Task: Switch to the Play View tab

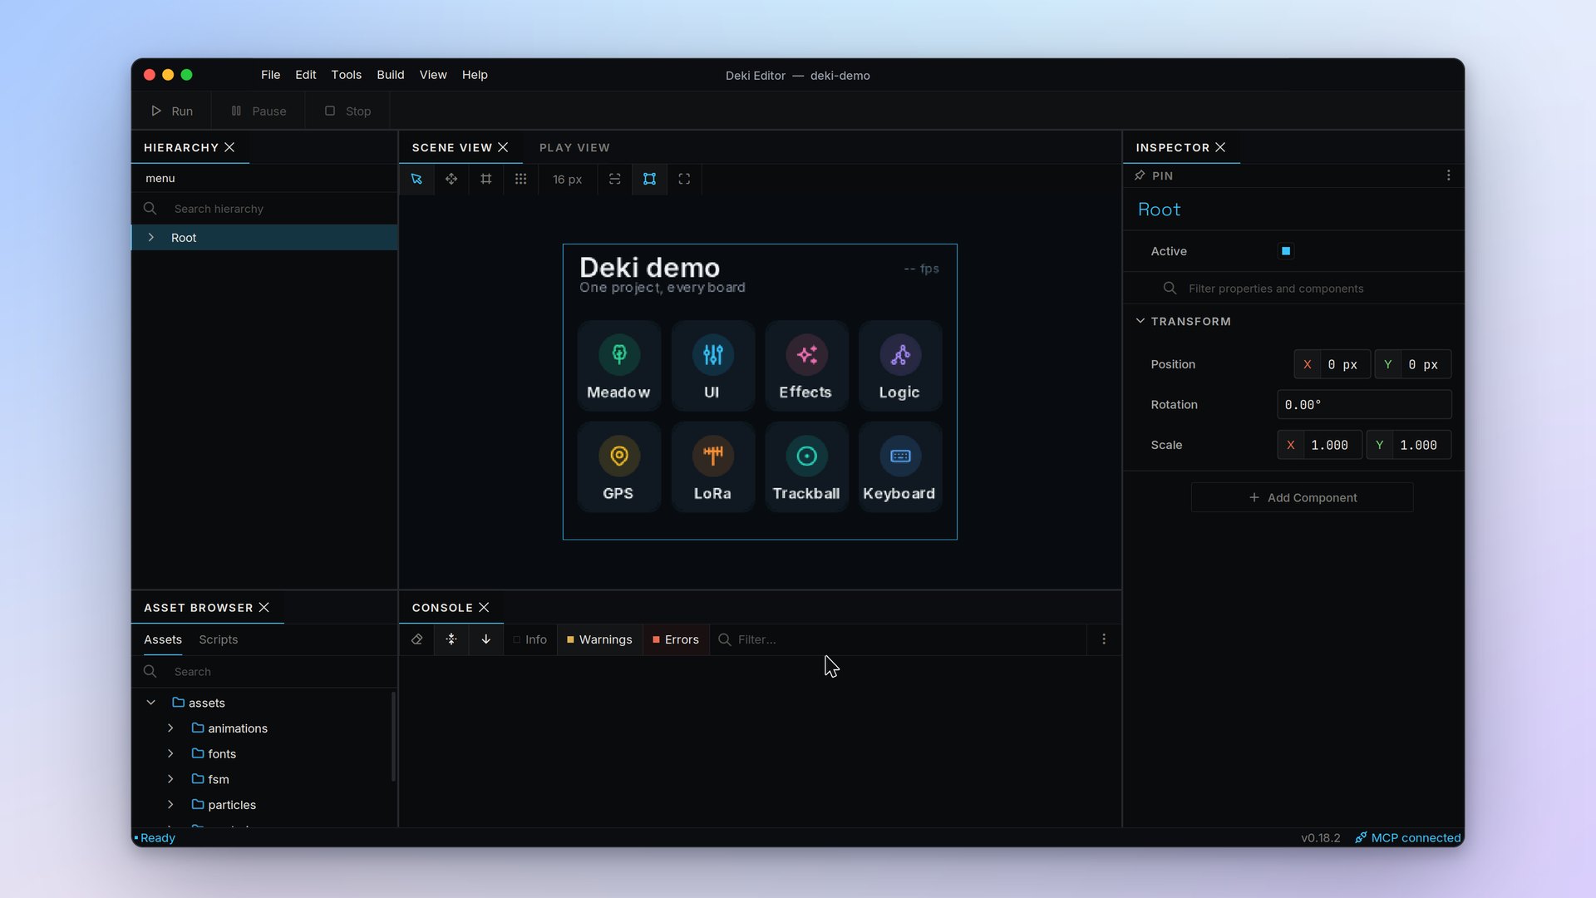Action: pyautogui.click(x=574, y=147)
